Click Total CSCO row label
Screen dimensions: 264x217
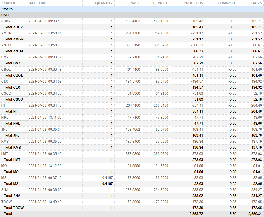(14, 99)
